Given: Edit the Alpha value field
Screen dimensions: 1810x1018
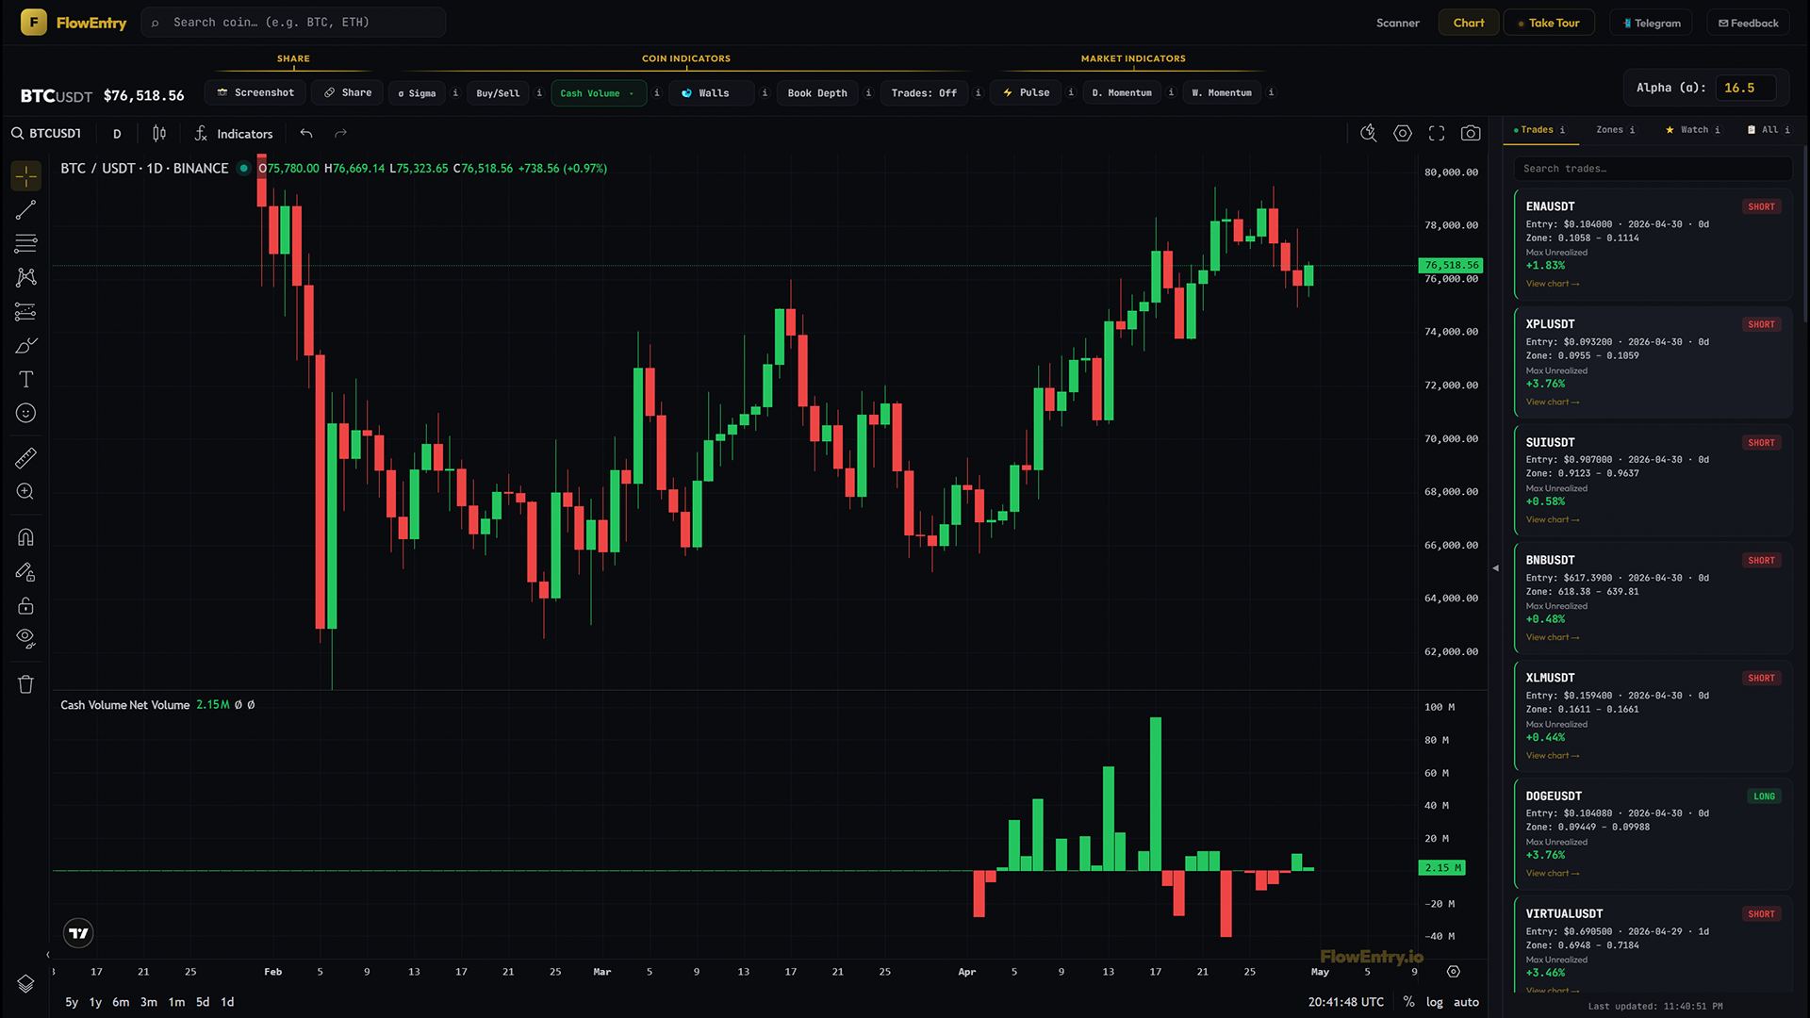Looking at the screenshot, I should pyautogui.click(x=1746, y=88).
